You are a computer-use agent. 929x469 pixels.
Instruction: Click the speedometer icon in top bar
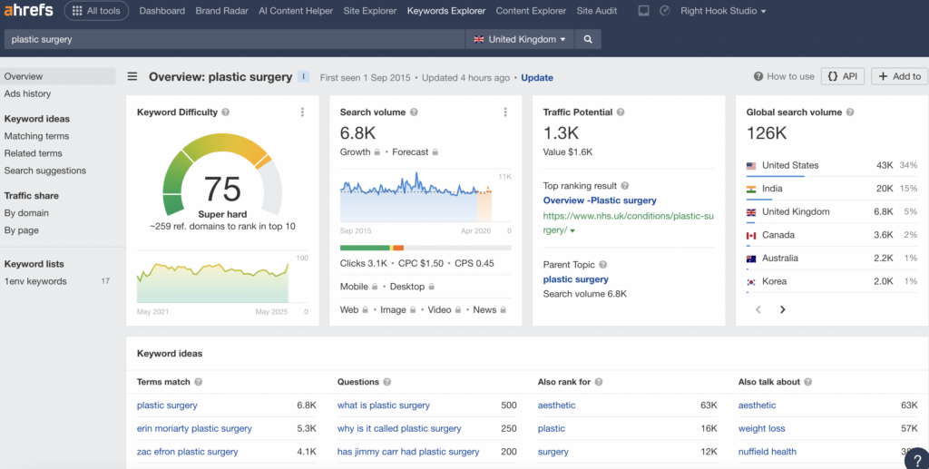tap(665, 11)
